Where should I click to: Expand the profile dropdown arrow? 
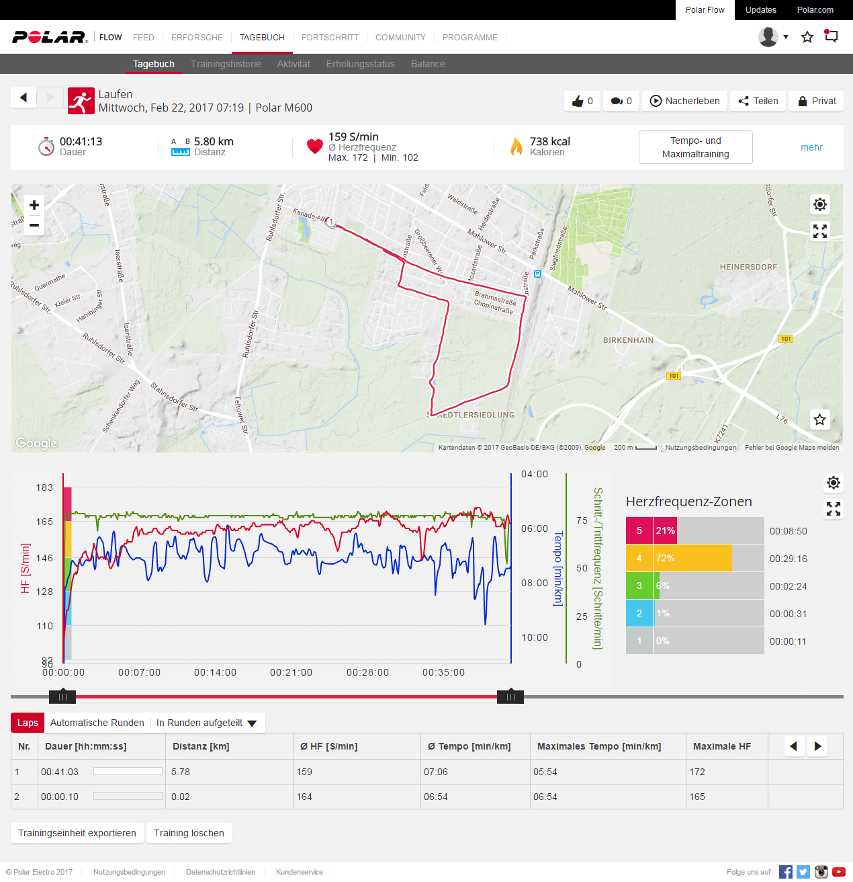[x=785, y=37]
